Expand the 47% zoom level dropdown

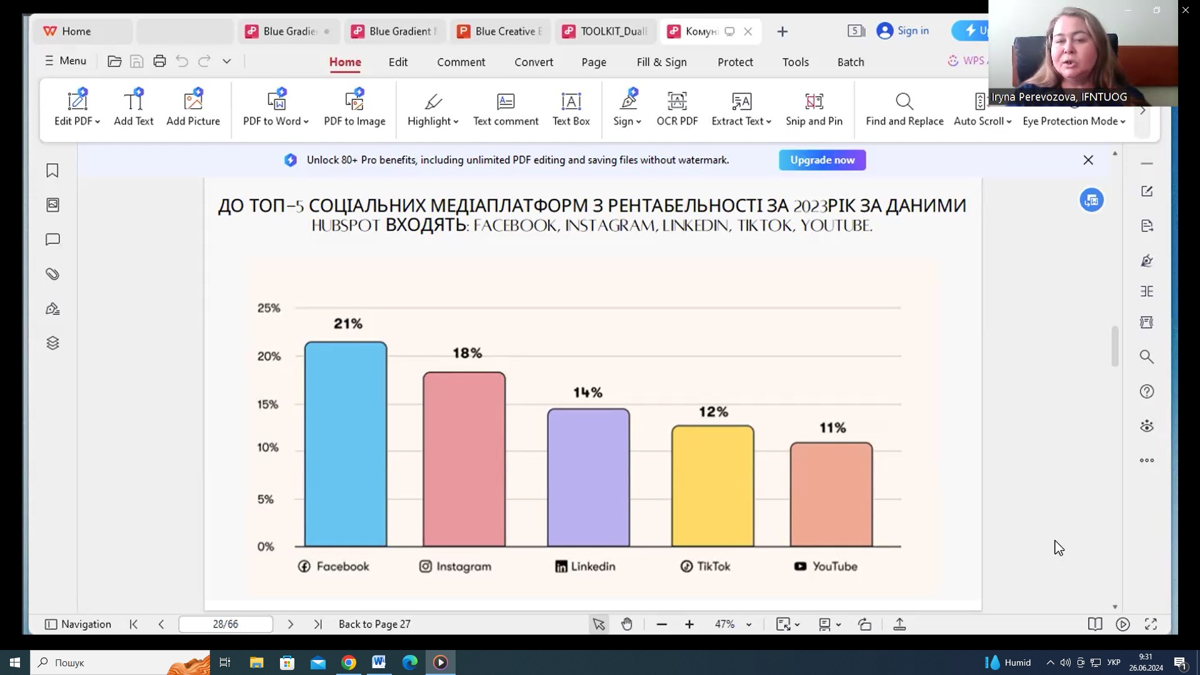tap(749, 624)
